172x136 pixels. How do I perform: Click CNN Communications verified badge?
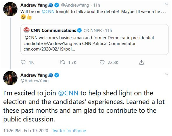click(80, 30)
